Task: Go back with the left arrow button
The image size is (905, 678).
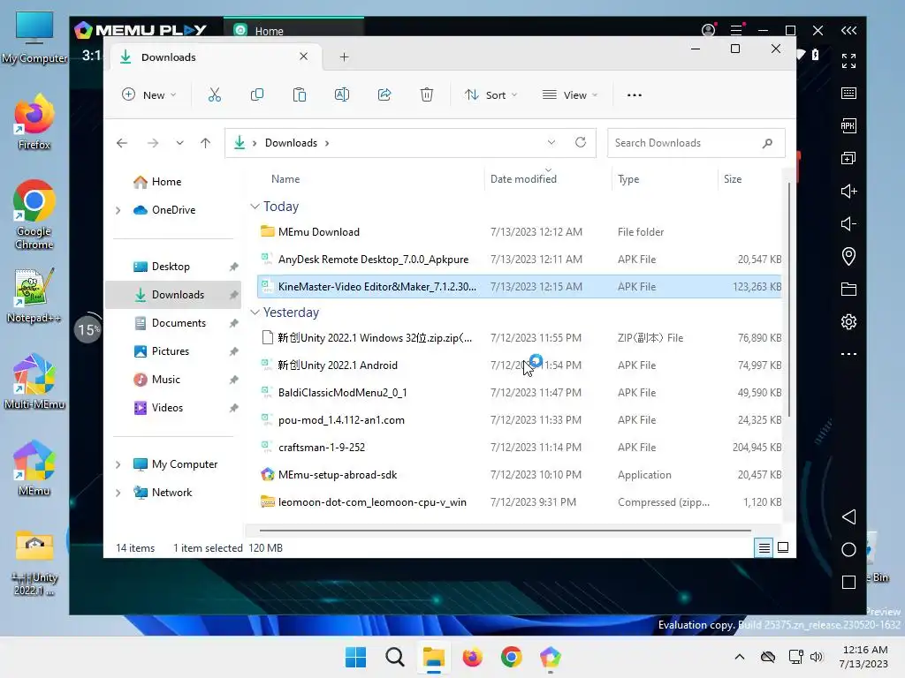Action: [122, 143]
